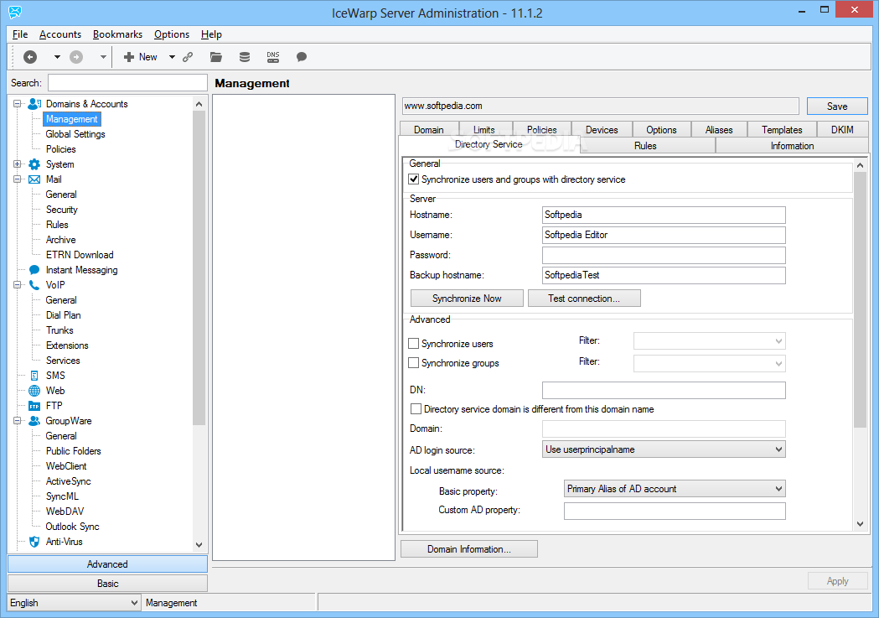This screenshot has width=879, height=618.
Task: Click the DNS toolbar icon
Action: point(273,57)
